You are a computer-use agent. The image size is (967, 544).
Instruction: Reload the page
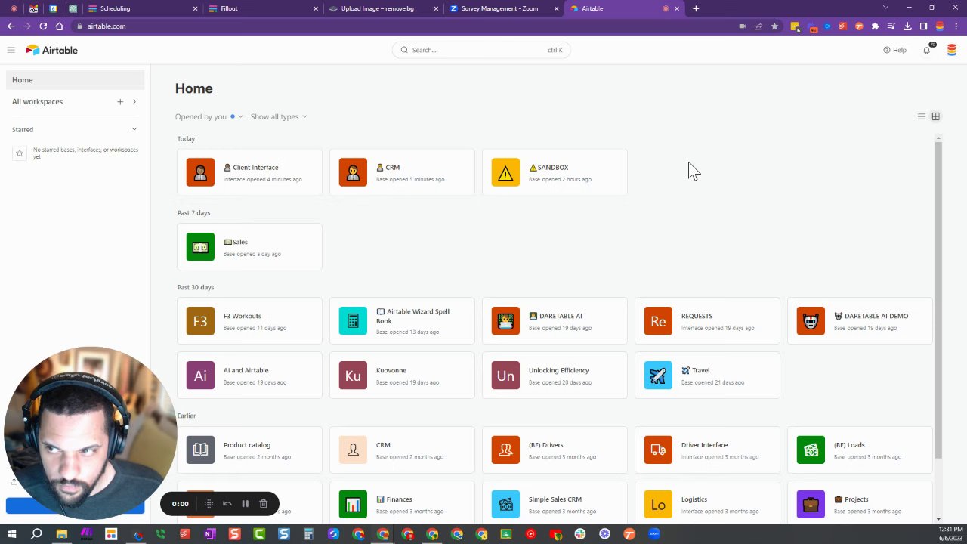point(43,26)
